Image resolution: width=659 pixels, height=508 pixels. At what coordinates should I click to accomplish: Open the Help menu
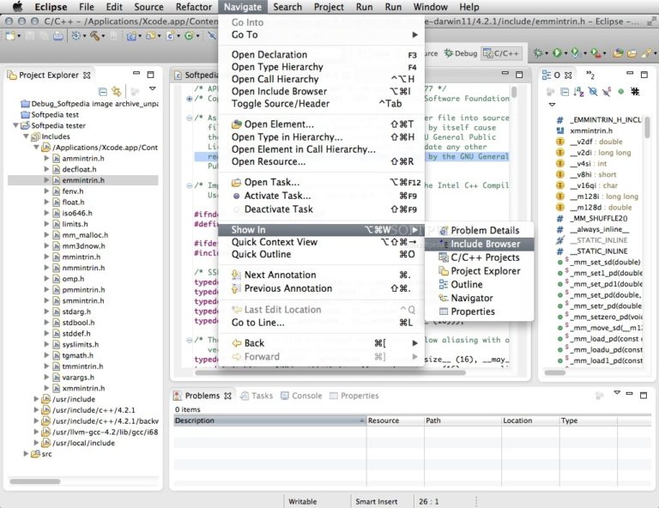point(469,7)
